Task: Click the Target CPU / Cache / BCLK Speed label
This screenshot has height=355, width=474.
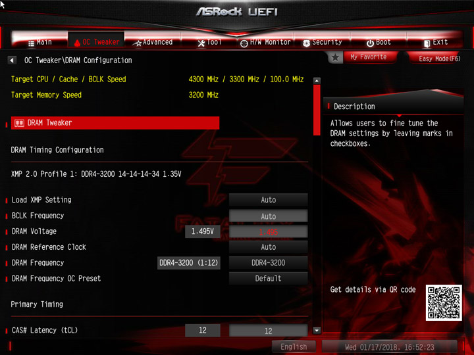Action: click(68, 80)
